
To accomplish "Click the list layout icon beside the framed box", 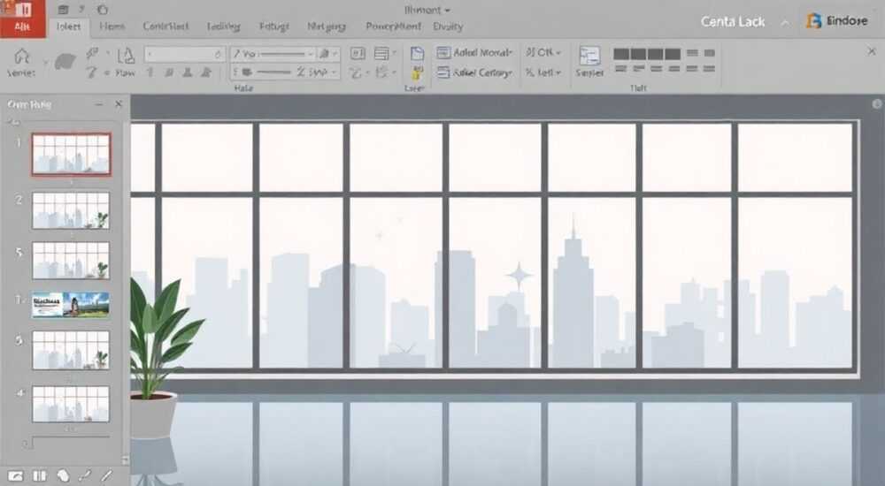I will pyautogui.click(x=381, y=54).
